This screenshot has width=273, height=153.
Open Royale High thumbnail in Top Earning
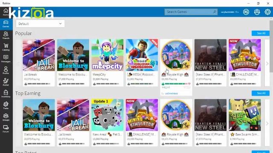pos(176,115)
